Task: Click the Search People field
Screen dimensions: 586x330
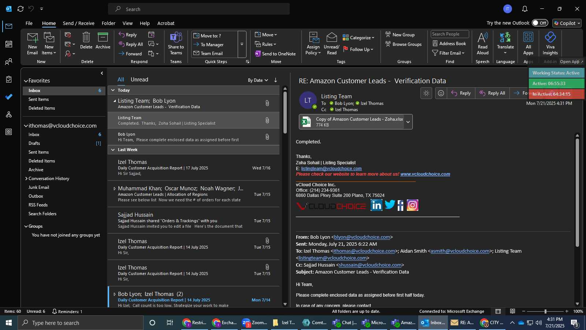Action: [450, 34]
